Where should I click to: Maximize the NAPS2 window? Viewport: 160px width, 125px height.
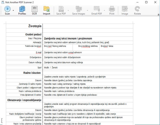pos(146,2)
